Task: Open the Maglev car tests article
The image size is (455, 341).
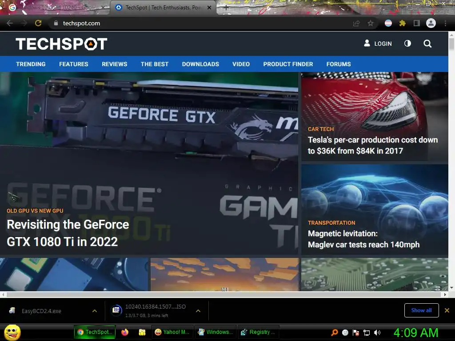Action: [363, 239]
